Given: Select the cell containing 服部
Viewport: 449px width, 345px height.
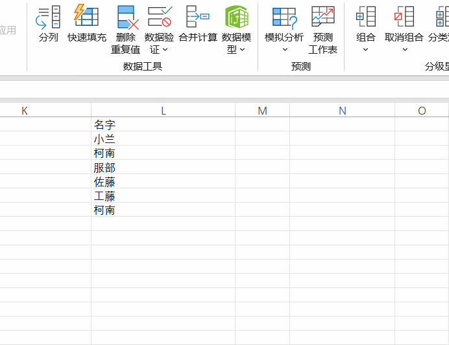Looking at the screenshot, I should pyautogui.click(x=162, y=168).
